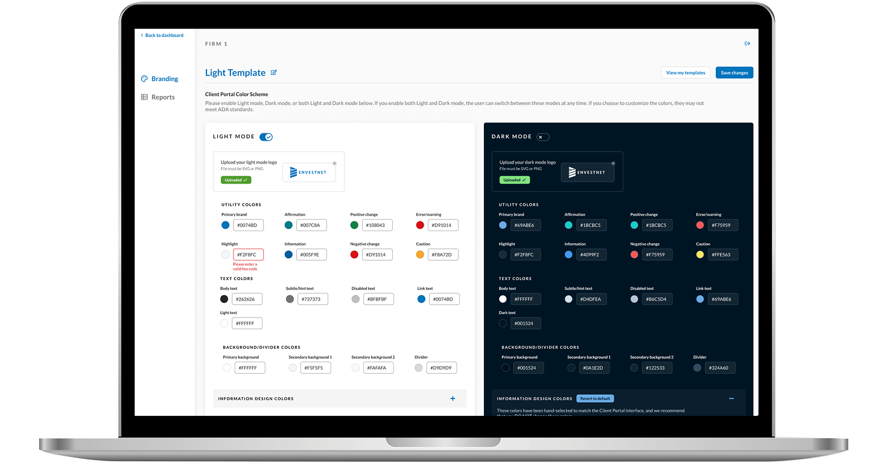Click the edit pencil next to Light Template

(274, 72)
